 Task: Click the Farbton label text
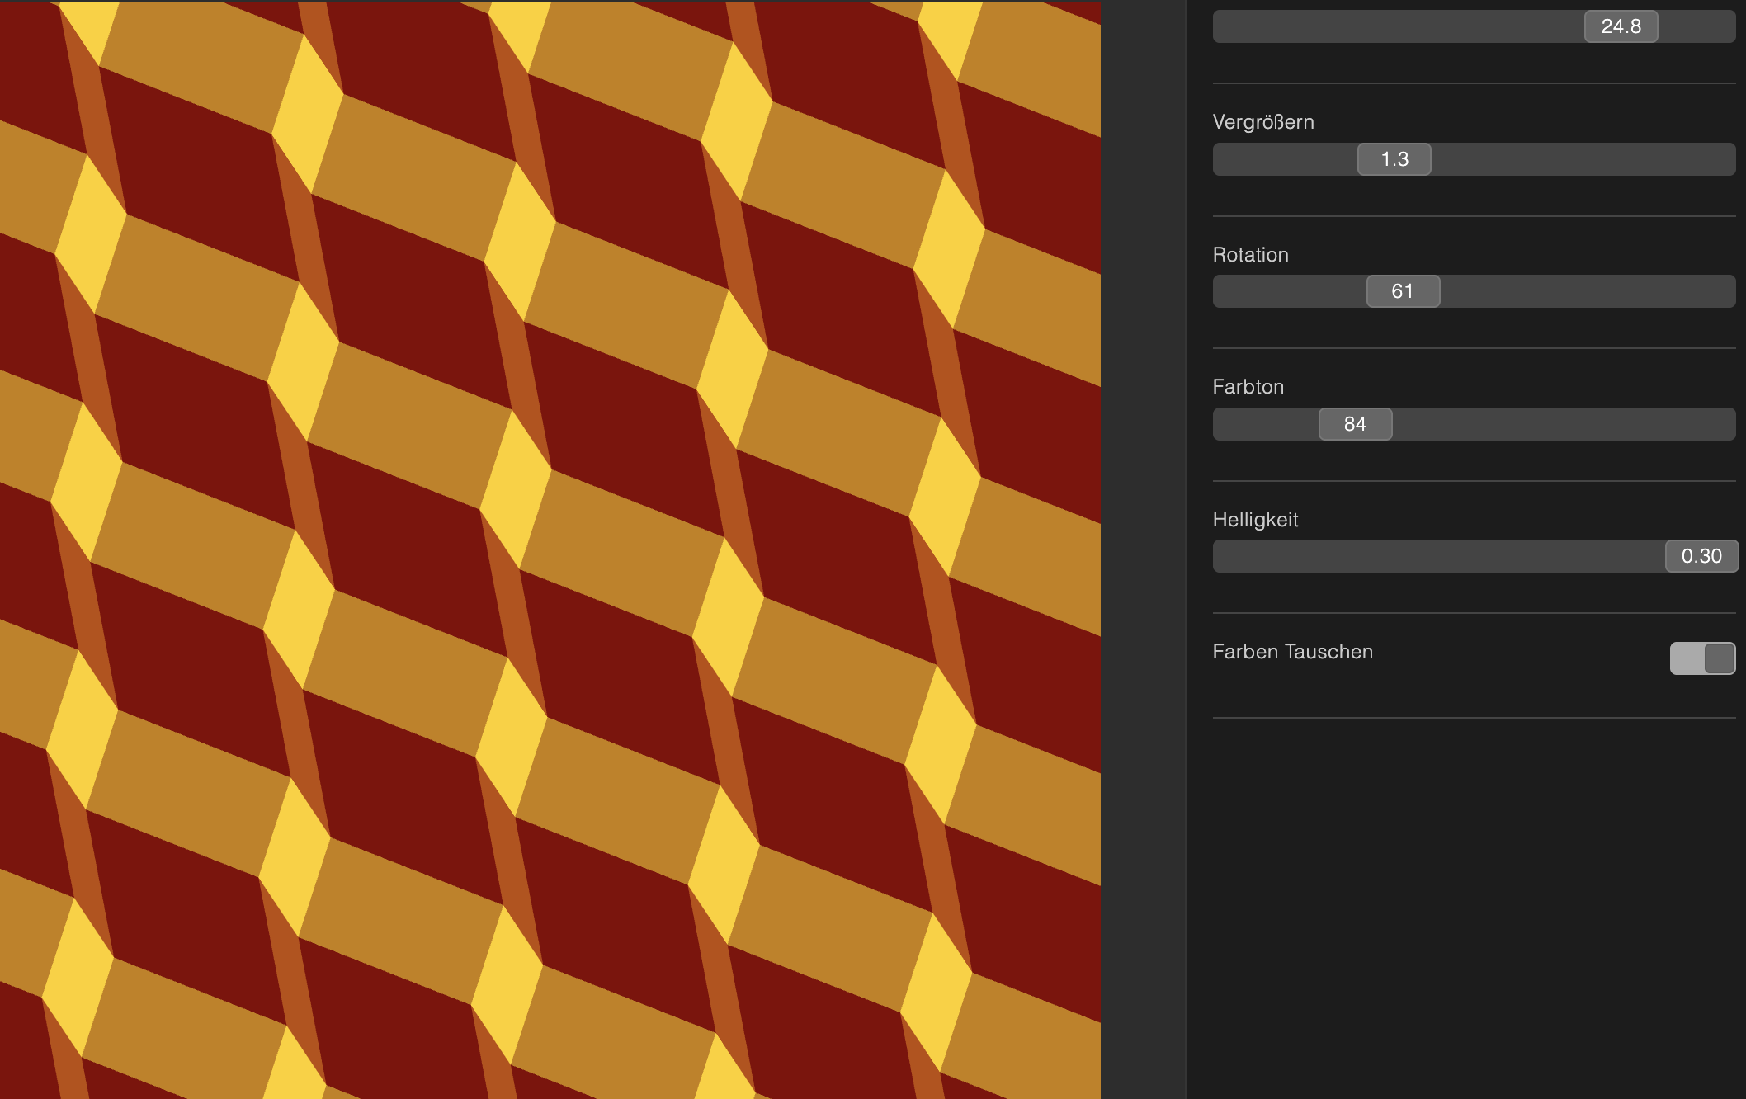(x=1248, y=387)
